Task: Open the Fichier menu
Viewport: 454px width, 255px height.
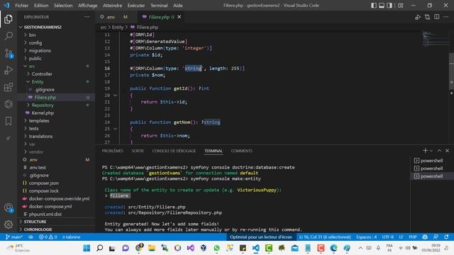Action: tap(22, 6)
